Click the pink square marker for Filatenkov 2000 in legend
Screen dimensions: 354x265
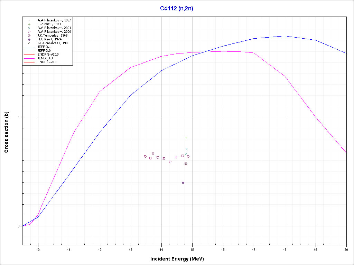(29, 32)
